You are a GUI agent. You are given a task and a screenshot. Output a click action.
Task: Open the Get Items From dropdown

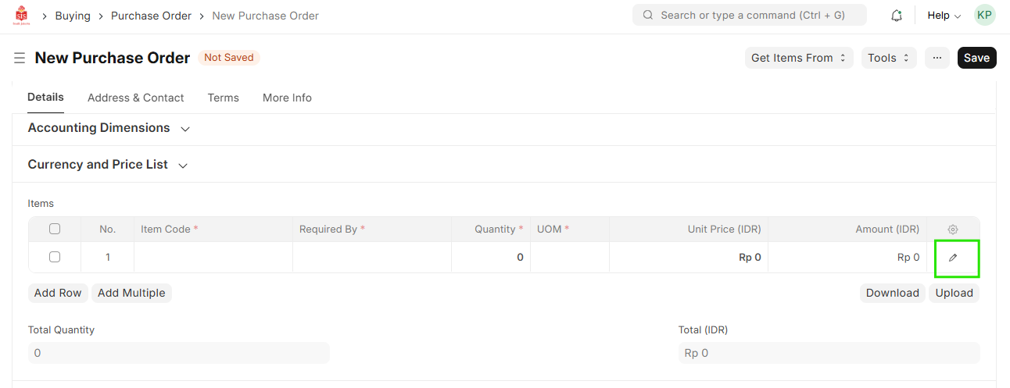coord(798,58)
